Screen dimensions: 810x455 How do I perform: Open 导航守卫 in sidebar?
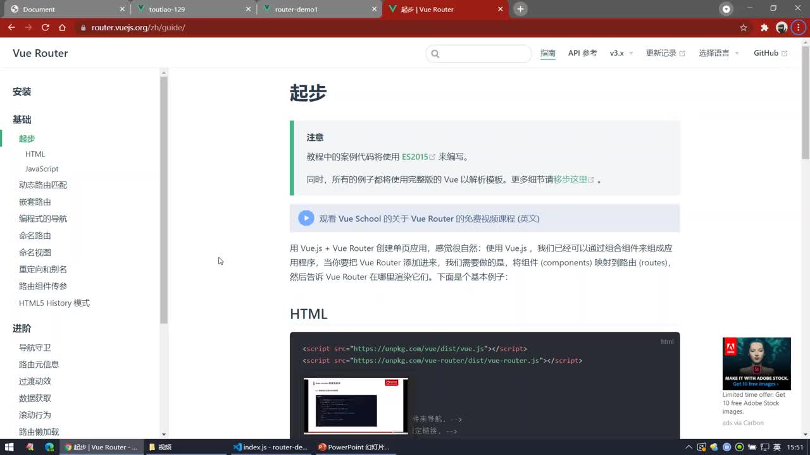(35, 348)
